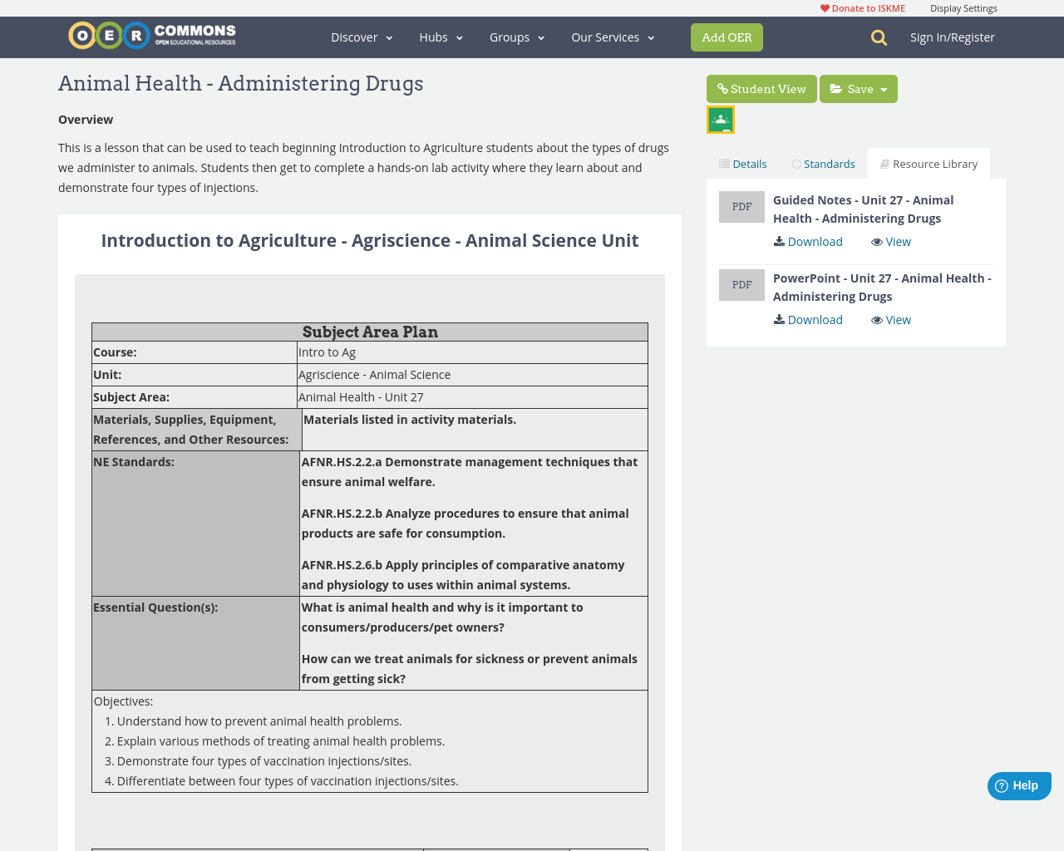Click Download under the PowerPoint resource
This screenshot has height=851, width=1064.
coord(807,318)
